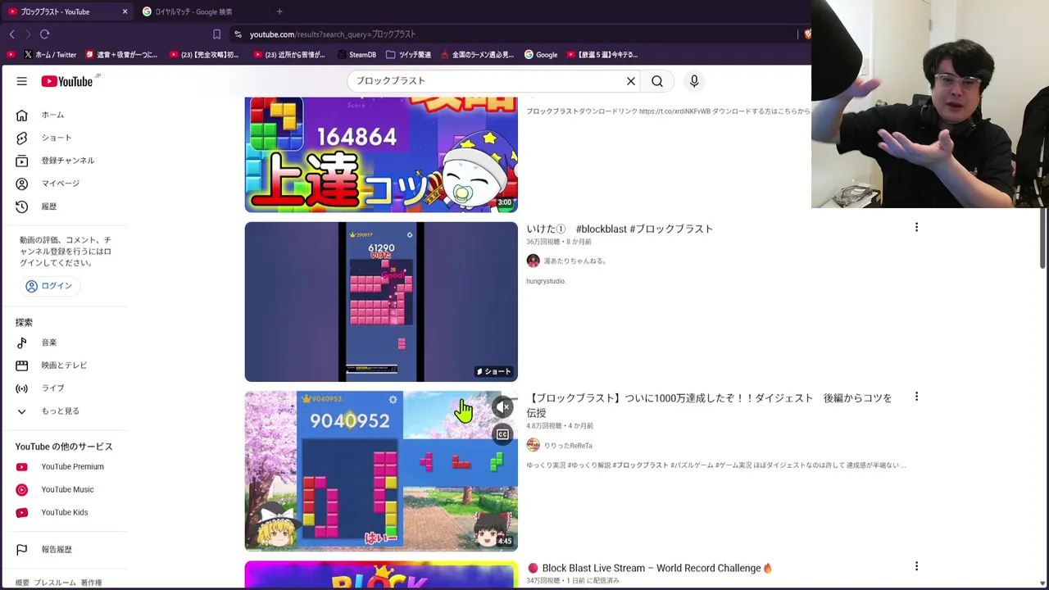Image resolution: width=1049 pixels, height=590 pixels.
Task: Open YouTube Kids link
Action: (x=66, y=513)
